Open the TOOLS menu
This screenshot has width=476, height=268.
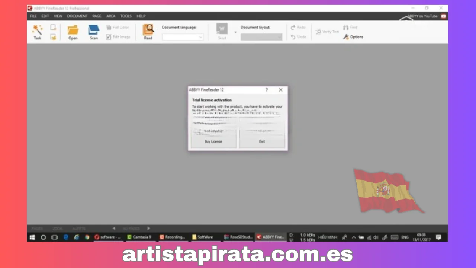click(x=126, y=16)
